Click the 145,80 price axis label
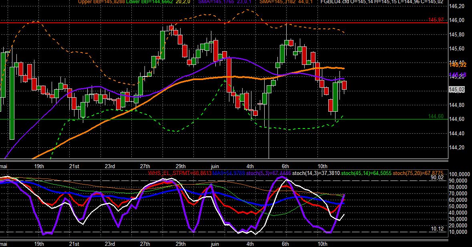Screen dimensions: 472x247 coord(456,34)
